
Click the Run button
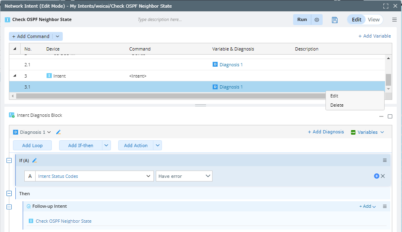302,20
